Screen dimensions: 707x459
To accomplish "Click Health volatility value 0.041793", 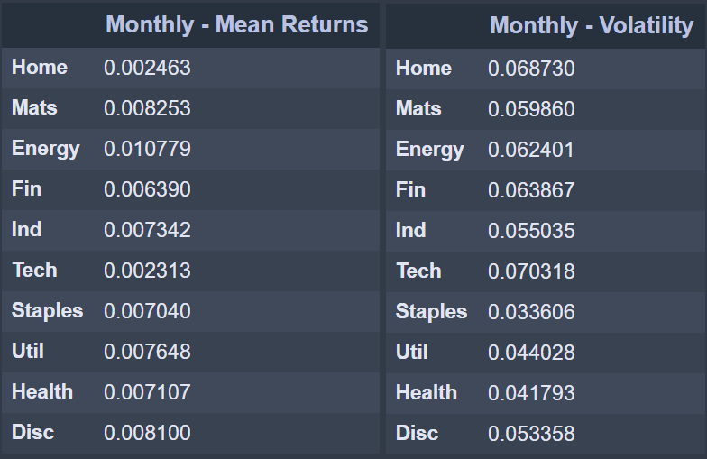I will (x=532, y=393).
